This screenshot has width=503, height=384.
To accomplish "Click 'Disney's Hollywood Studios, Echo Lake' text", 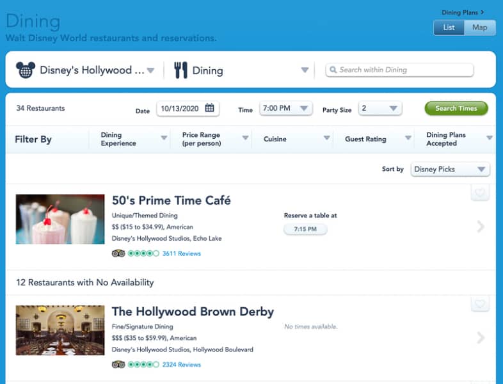I will point(166,238).
